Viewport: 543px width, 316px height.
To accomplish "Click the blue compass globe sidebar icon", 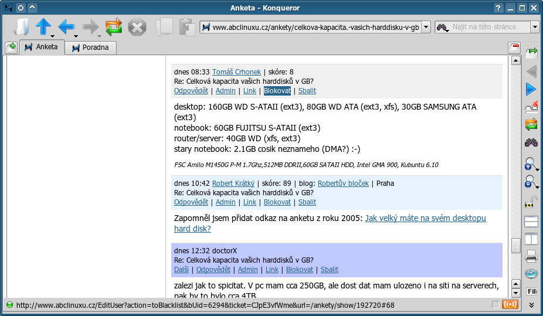I will pyautogui.click(x=531, y=274).
